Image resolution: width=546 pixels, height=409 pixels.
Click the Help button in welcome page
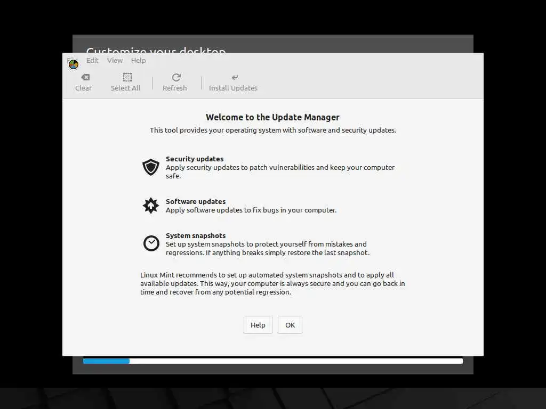[x=258, y=325]
